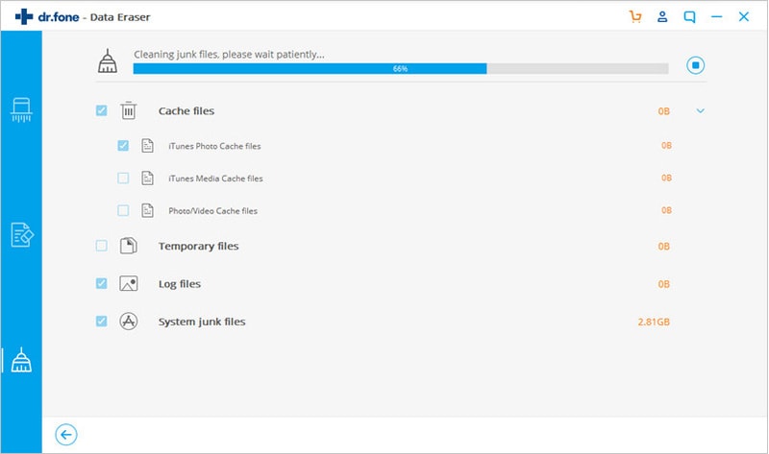Screen dimensions: 769x454
Task: Click the 2.81GB size value
Action: (x=654, y=322)
